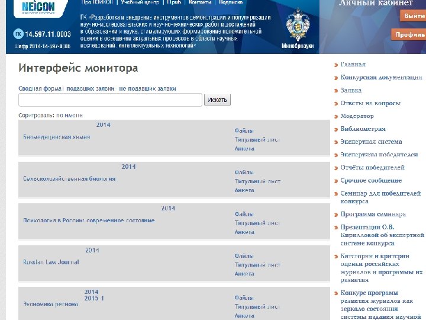The height and width of the screenshot is (320, 426).
Task: Open Биомедицинская химия journal entry
Action: 57,137
